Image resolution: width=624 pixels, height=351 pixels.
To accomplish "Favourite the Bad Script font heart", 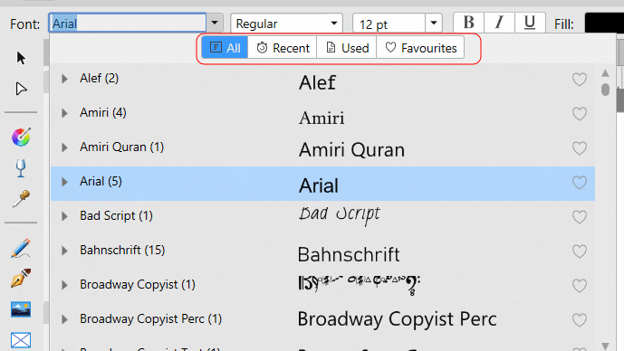I will pyautogui.click(x=580, y=217).
